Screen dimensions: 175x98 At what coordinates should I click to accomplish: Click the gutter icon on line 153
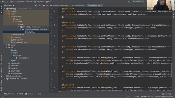click(55, 71)
